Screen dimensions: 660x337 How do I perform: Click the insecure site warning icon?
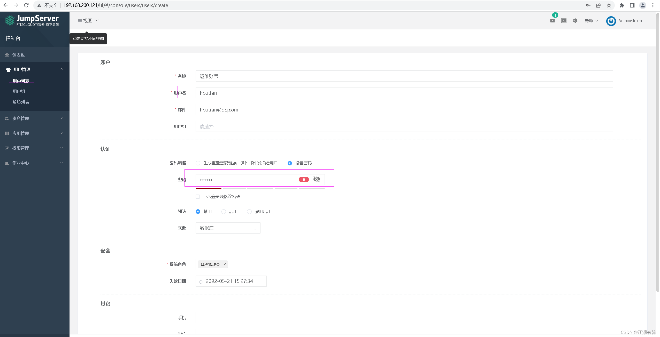[39, 5]
